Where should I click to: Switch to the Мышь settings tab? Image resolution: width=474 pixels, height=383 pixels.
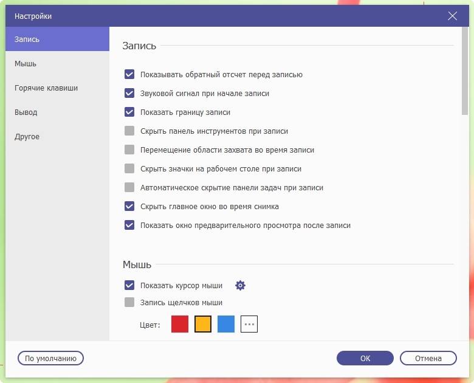[x=26, y=64]
